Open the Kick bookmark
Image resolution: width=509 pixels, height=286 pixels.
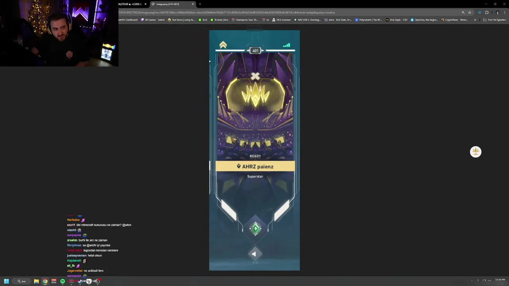coord(203,20)
